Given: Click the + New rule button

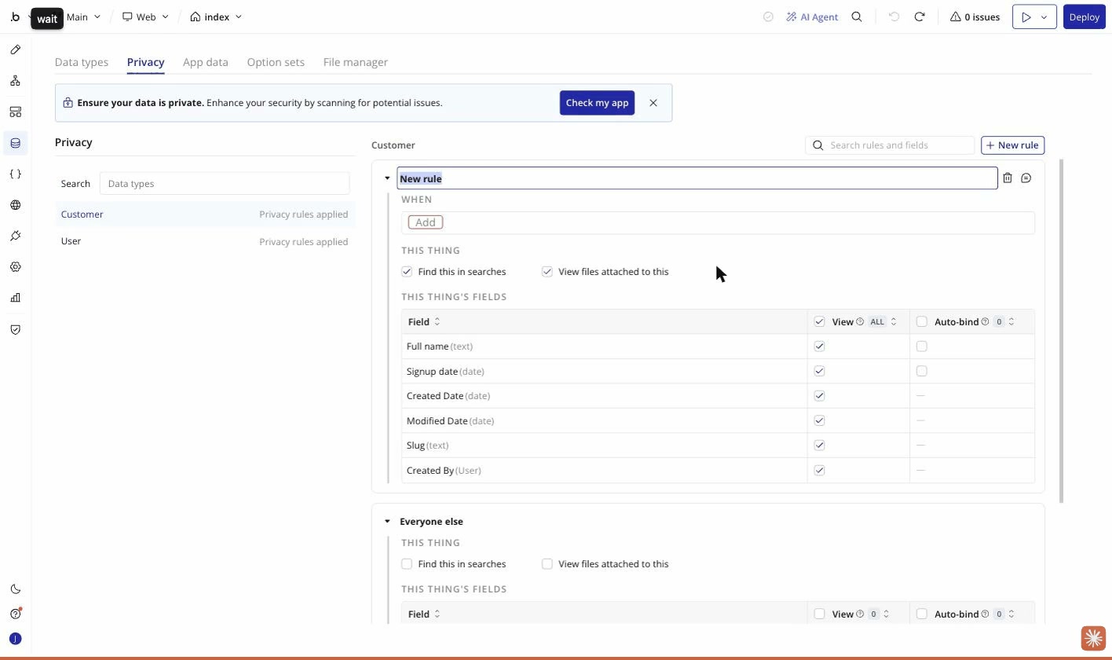Looking at the screenshot, I should (1012, 145).
